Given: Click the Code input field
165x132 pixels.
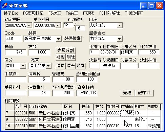Looking at the screenshot, I should [x=13, y=39].
